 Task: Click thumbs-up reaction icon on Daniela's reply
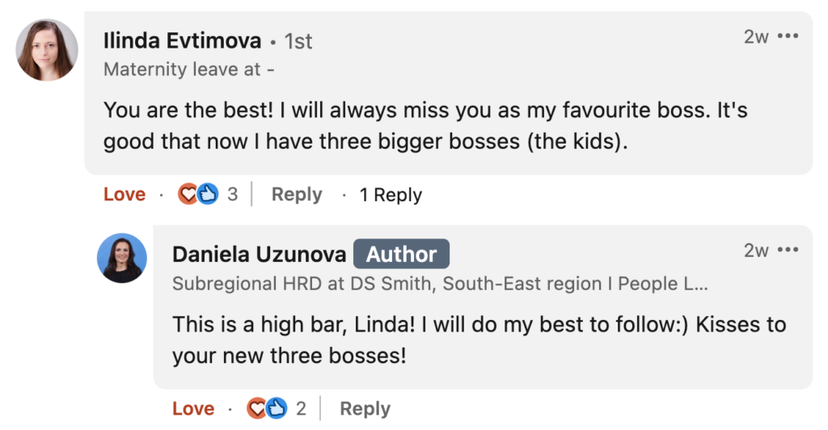click(x=276, y=409)
